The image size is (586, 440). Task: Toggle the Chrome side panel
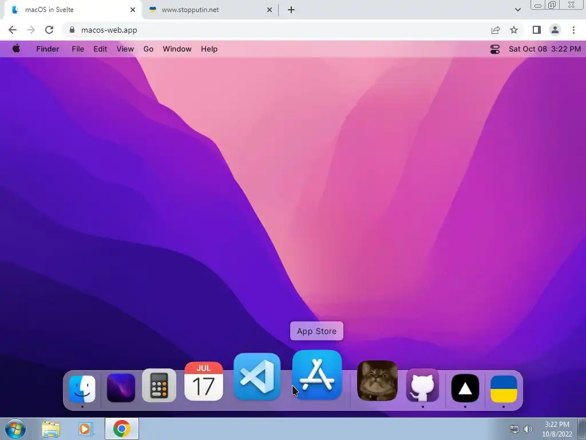click(x=537, y=30)
